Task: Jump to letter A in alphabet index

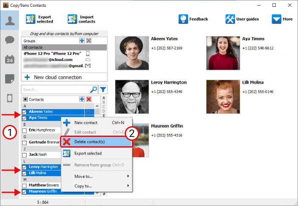Action: coord(104,98)
